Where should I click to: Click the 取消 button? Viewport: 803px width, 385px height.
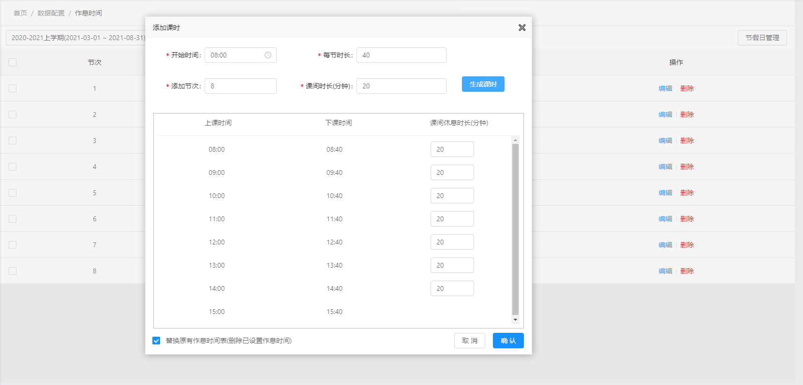click(x=470, y=341)
